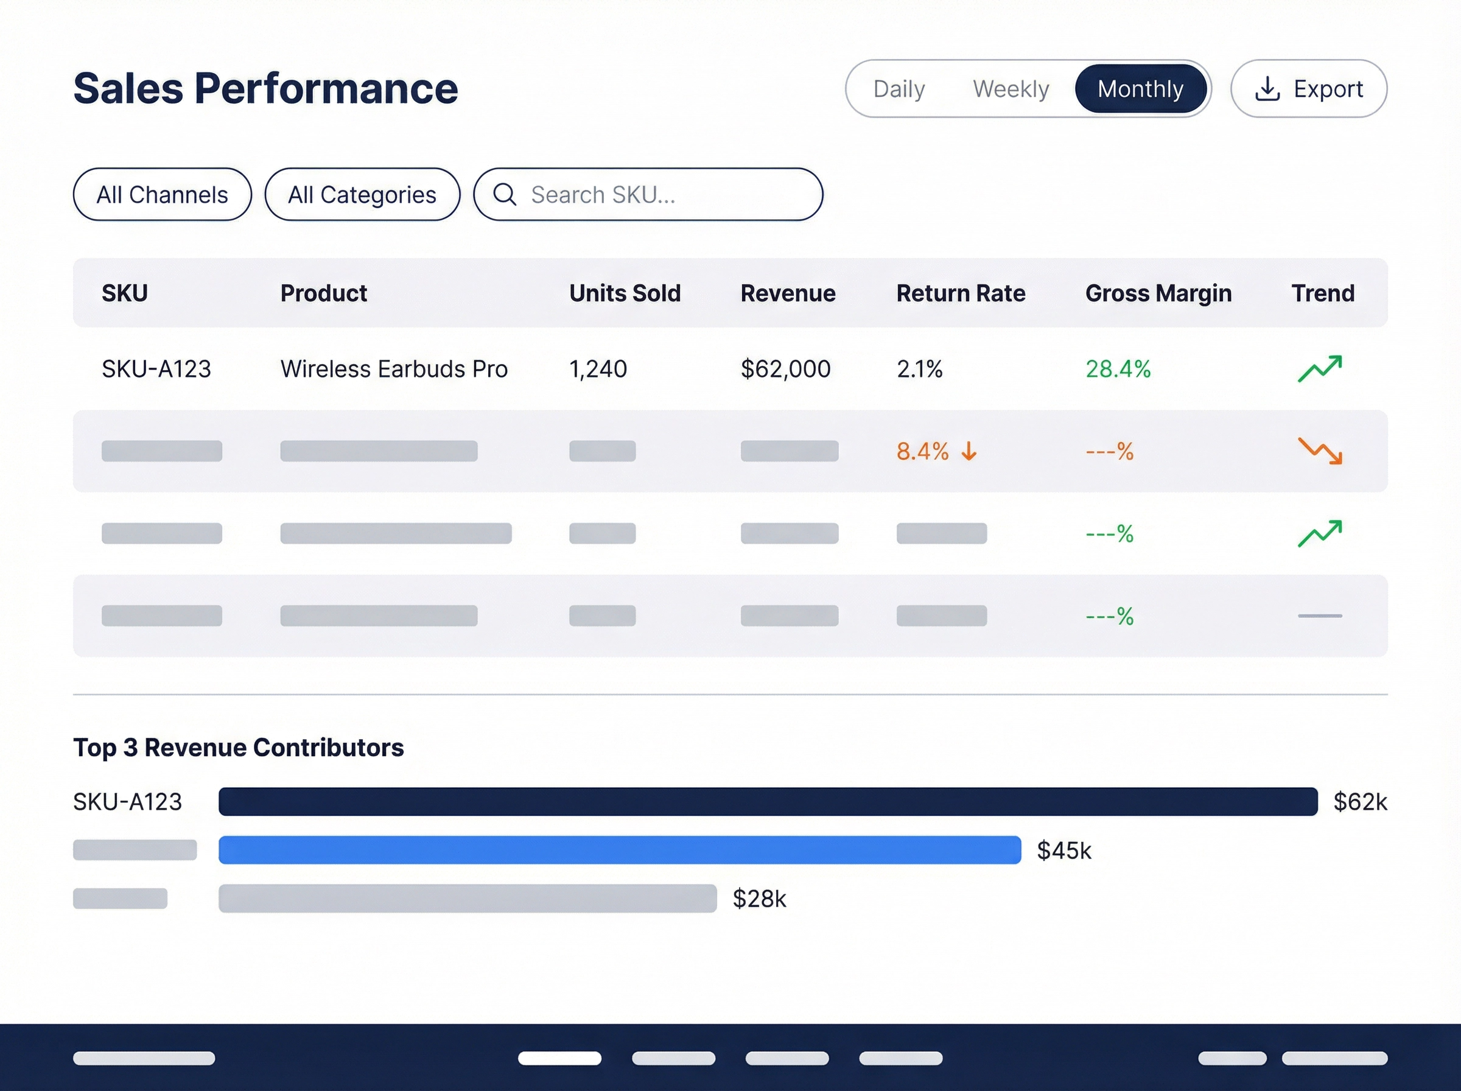Click SKU-A123 label in Top 3 chart

click(127, 801)
